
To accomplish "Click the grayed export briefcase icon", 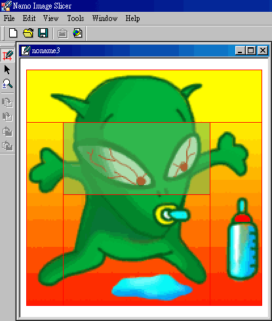I will (x=62, y=33).
